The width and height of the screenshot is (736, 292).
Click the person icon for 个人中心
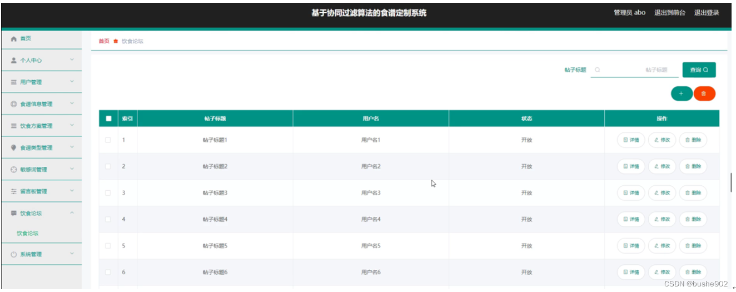point(14,60)
